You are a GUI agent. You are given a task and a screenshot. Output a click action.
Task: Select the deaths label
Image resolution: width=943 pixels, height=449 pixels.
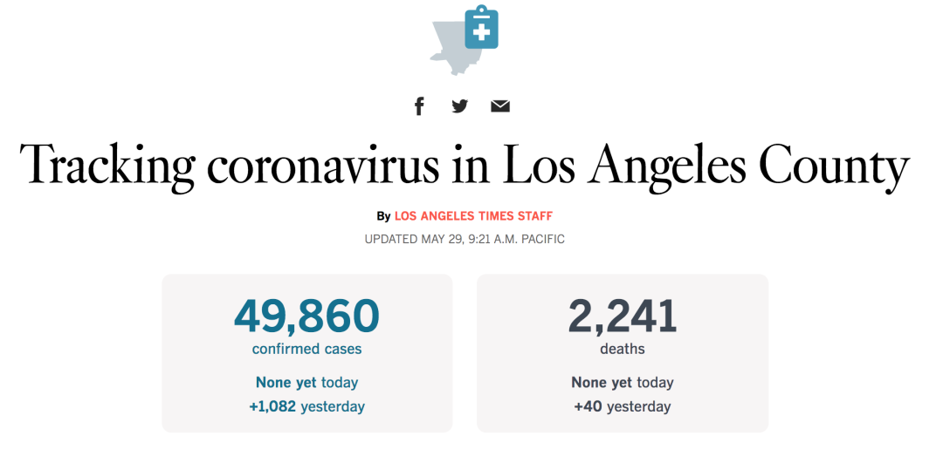pyautogui.click(x=623, y=349)
